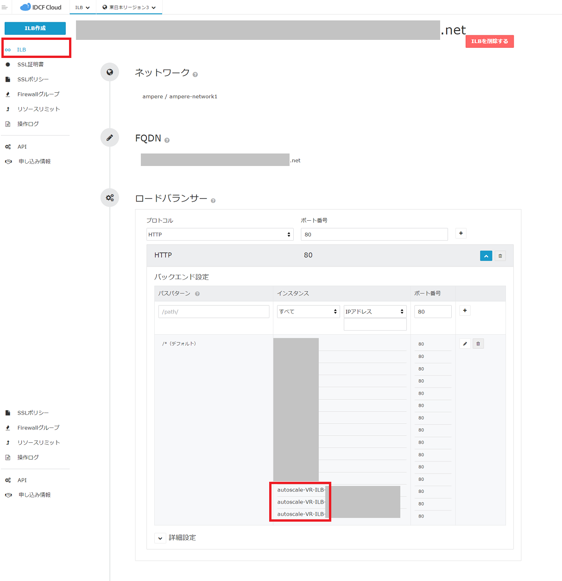
Task: Click the trash icon in HTTP 80 header
Action: tap(500, 256)
